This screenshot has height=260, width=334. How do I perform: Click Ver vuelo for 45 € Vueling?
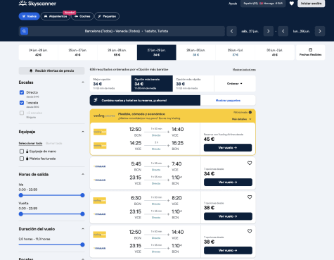(x=228, y=148)
